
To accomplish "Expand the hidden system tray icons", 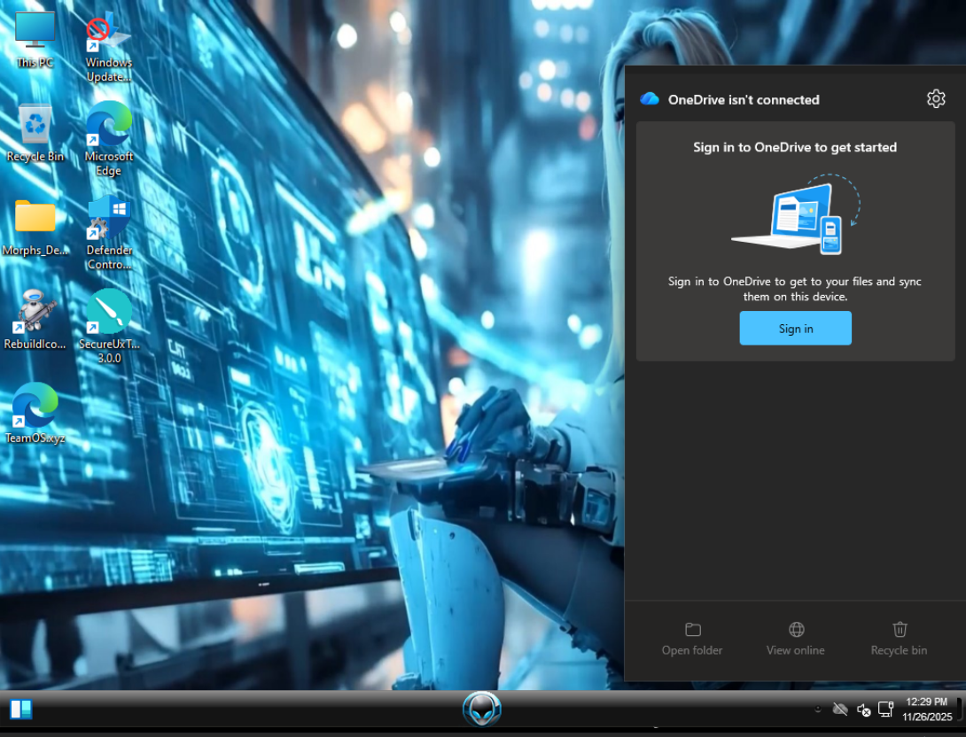I will pos(817,710).
